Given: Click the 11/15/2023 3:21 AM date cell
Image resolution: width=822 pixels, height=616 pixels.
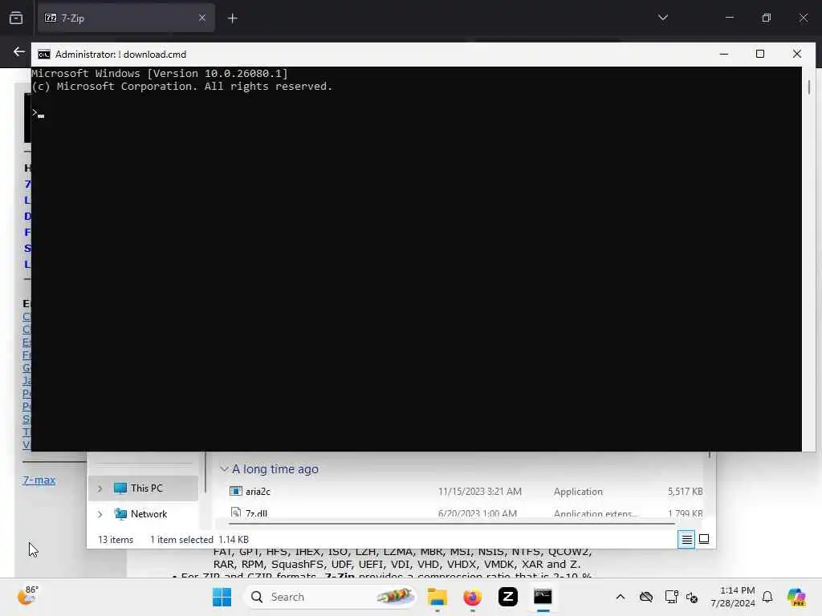Looking at the screenshot, I should (x=480, y=492).
